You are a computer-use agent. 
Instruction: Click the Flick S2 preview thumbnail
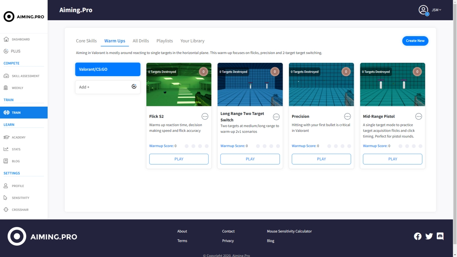click(x=179, y=85)
